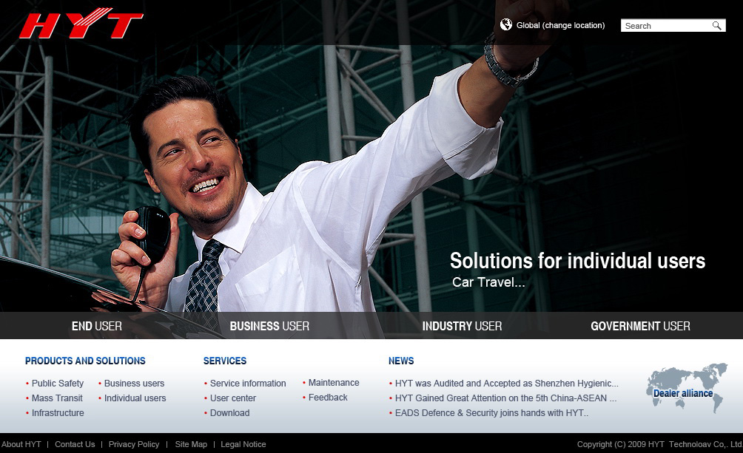This screenshot has height=453, width=743.
Task: Open Site Map in the footer
Action: tap(191, 444)
